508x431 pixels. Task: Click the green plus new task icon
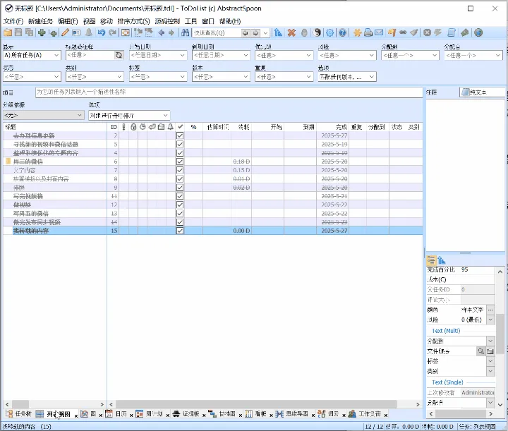[42, 32]
